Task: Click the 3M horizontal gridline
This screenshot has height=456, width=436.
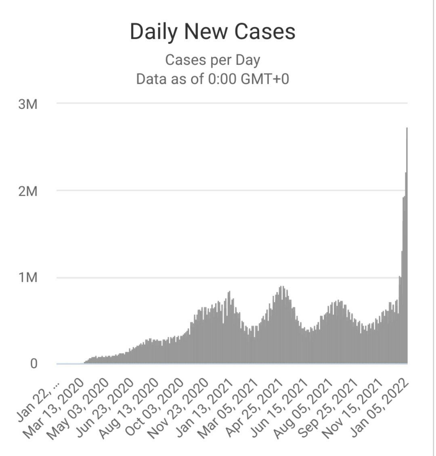Action: point(232,103)
